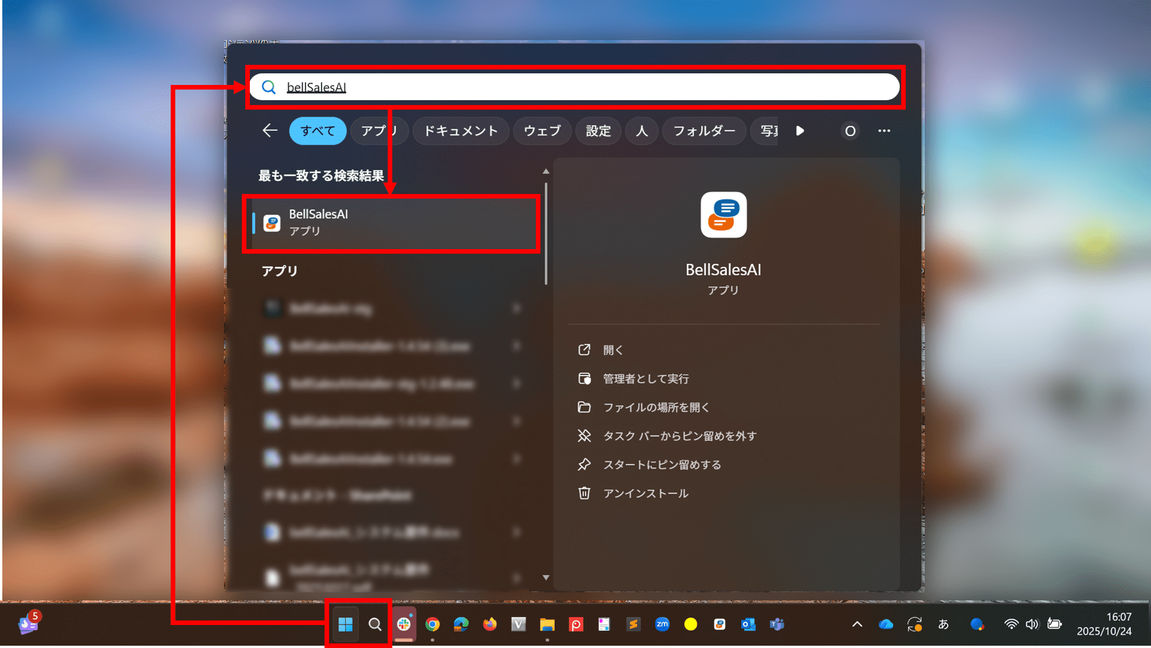This screenshot has height=648, width=1151.
Task: Click the Windows Start button
Action: pyautogui.click(x=345, y=624)
